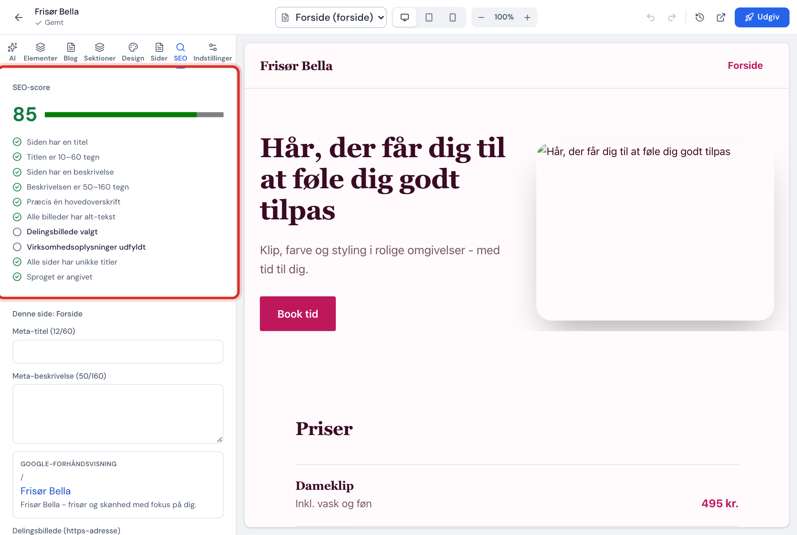Click the hero image placeholder
Image resolution: width=797 pixels, height=535 pixels.
(655, 232)
